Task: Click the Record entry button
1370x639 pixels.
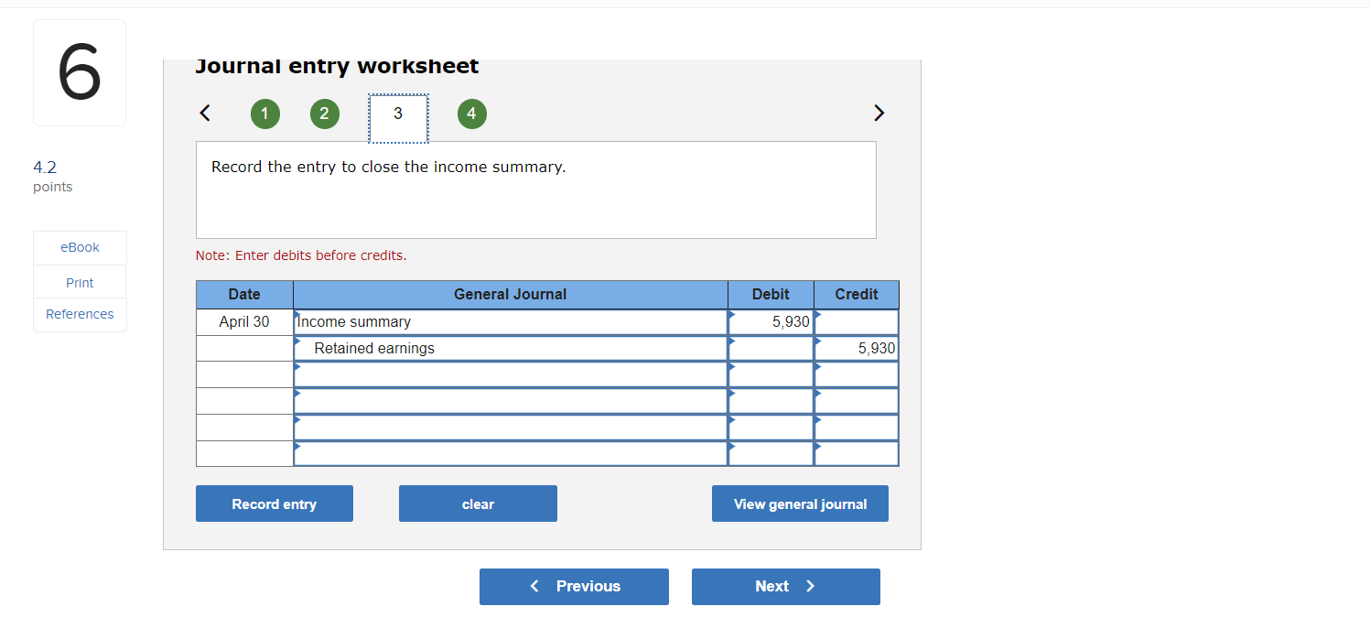Action: (274, 504)
